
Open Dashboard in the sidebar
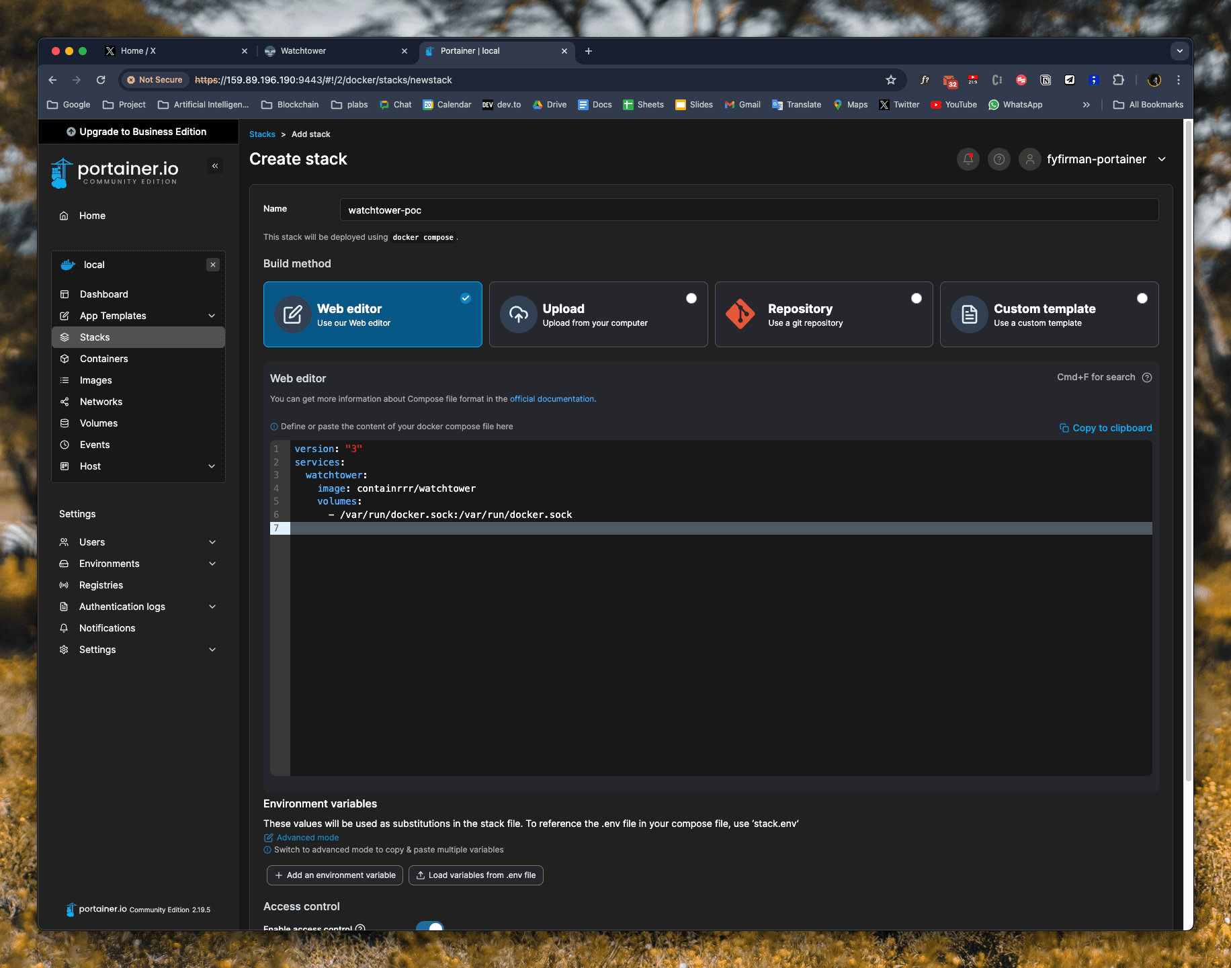pyautogui.click(x=138, y=294)
